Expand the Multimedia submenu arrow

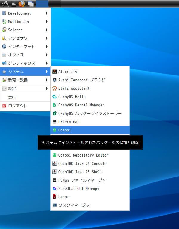(47, 21)
